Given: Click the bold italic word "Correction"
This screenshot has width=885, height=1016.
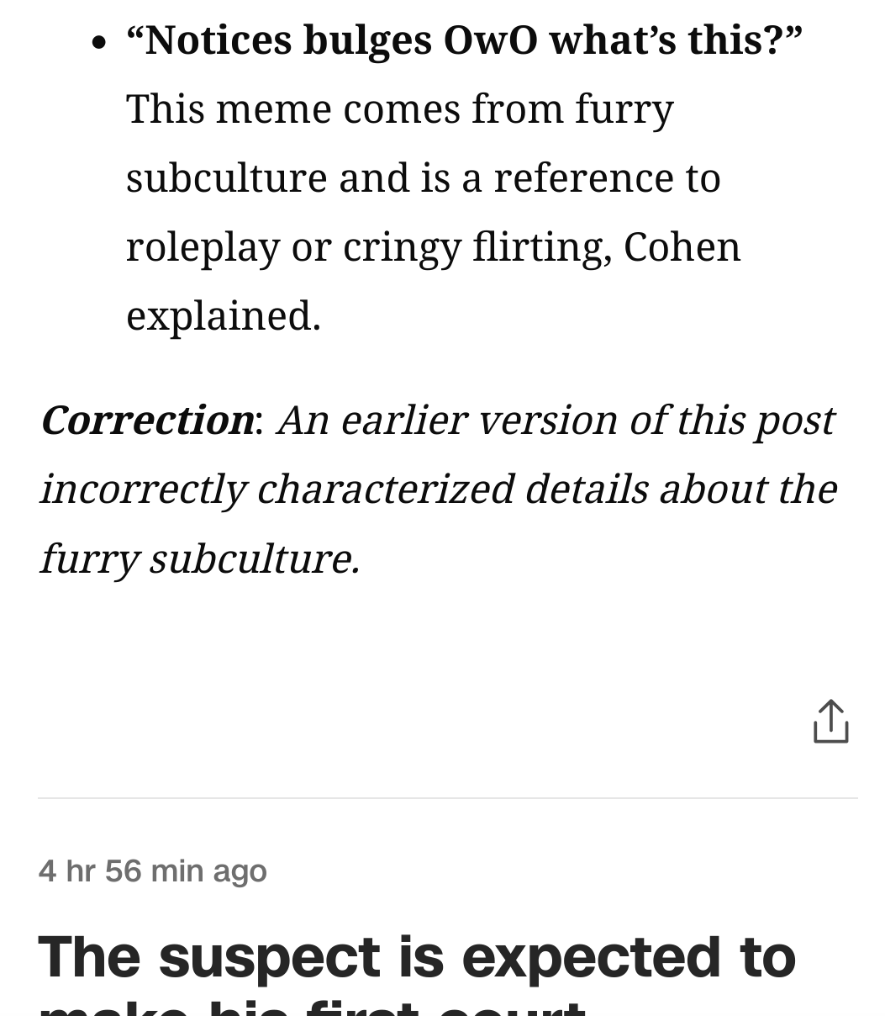Looking at the screenshot, I should coord(147,419).
